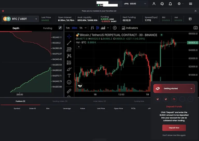The height and width of the screenshot is (141, 199).
Task: Click the second completed onboarding step checkmark
Action: pyautogui.click(x=166, y=99)
